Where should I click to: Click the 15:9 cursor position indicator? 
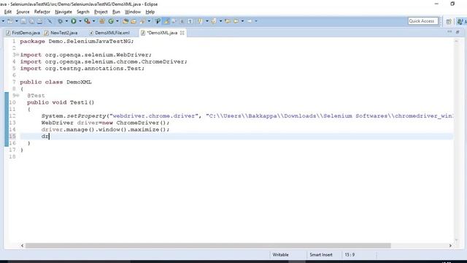point(350,255)
